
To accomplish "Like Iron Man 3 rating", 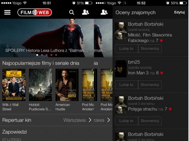I will pos(126,85).
